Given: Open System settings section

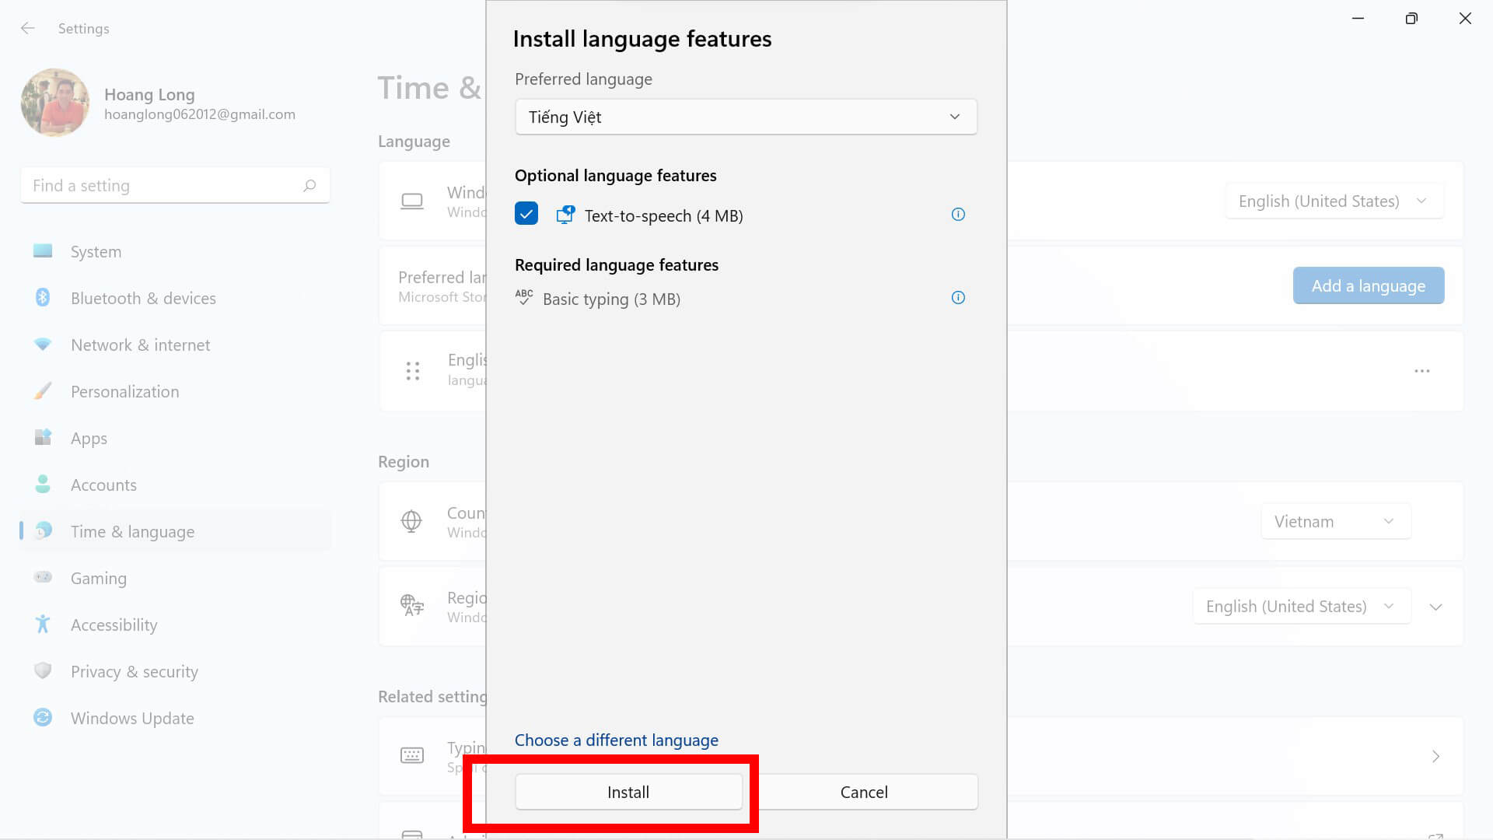Looking at the screenshot, I should (96, 250).
